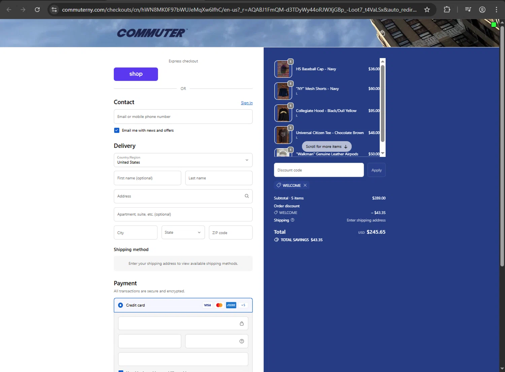Click the shipping info question mark icon
Viewport: 505px width, 372px height.
coord(292,220)
